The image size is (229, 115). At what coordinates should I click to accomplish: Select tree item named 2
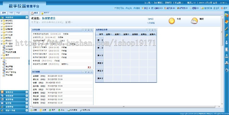pyautogui.click(x=6, y=64)
